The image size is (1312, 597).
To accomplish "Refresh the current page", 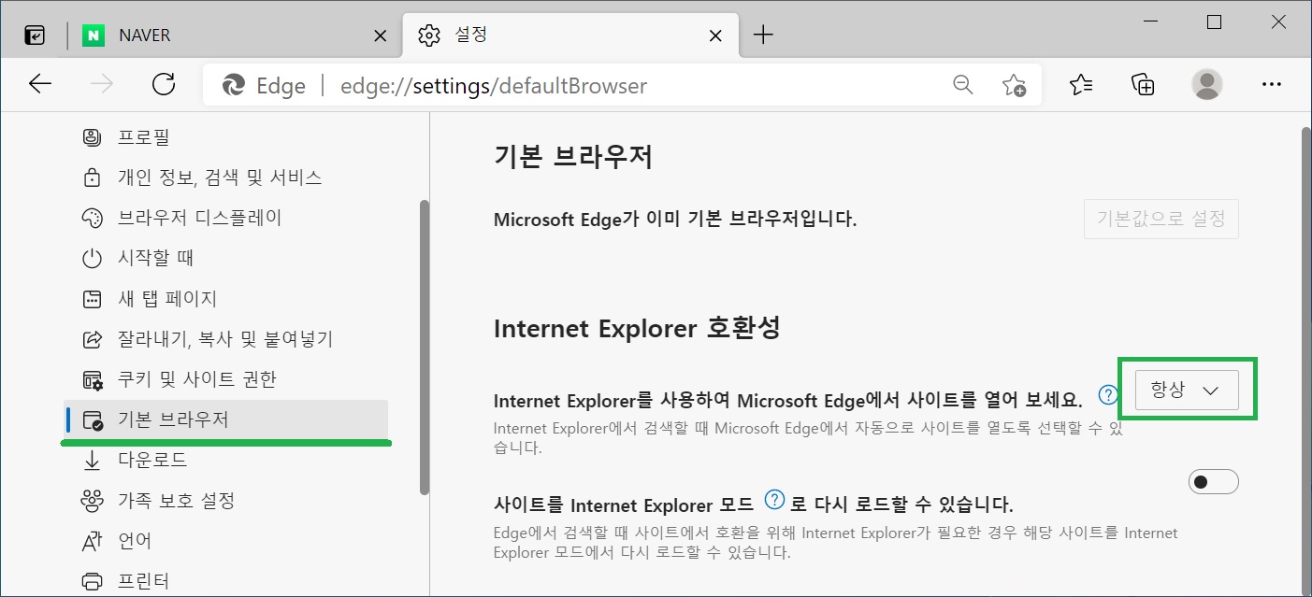I will (x=164, y=85).
